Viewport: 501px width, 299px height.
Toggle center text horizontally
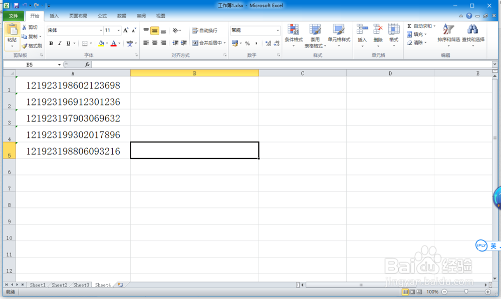pos(155,42)
